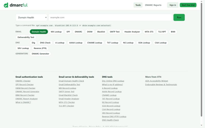Visit the Reverse DNS (PTR) Lookup link
Image resolution: width=205 pixels, height=128 pixels.
(114, 116)
